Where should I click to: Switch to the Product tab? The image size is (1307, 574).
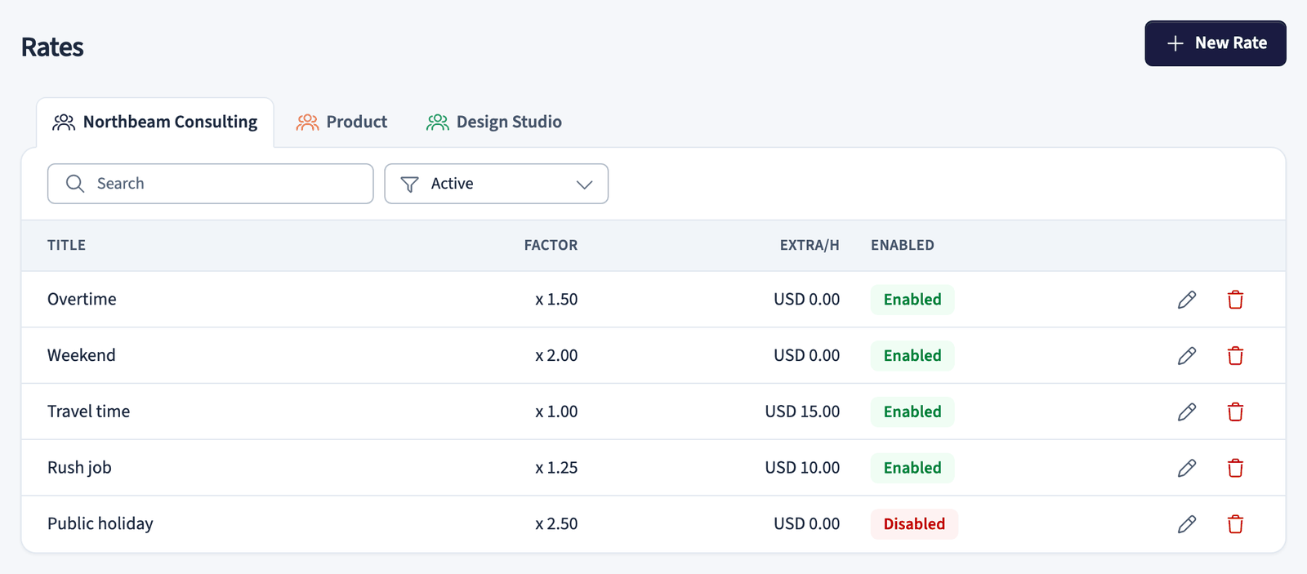tap(341, 122)
